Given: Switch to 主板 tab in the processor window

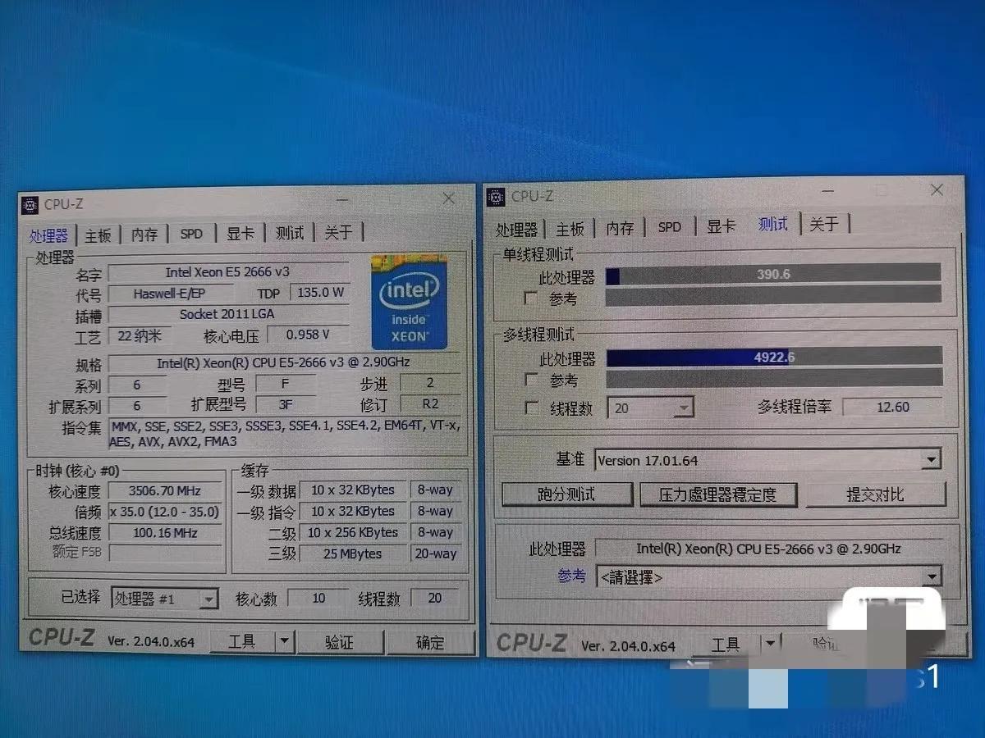Looking at the screenshot, I should [98, 235].
